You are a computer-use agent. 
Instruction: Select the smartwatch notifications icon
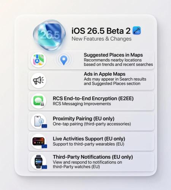click(x=38, y=161)
